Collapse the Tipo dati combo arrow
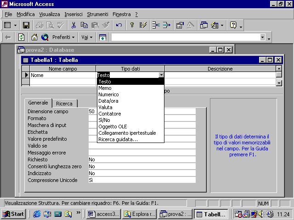This screenshot has height=220, width=294. pyautogui.click(x=161, y=75)
